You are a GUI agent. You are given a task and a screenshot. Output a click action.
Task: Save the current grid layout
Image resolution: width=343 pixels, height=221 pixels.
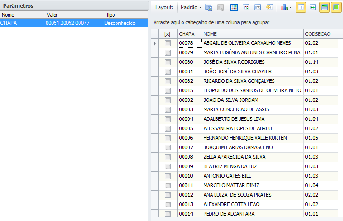(x=209, y=7)
